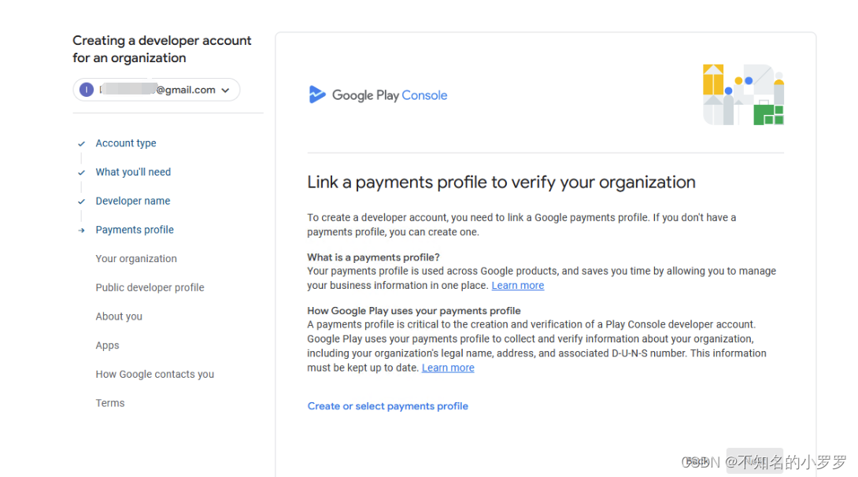Open the Gmail account switcher dropdown

156,90
